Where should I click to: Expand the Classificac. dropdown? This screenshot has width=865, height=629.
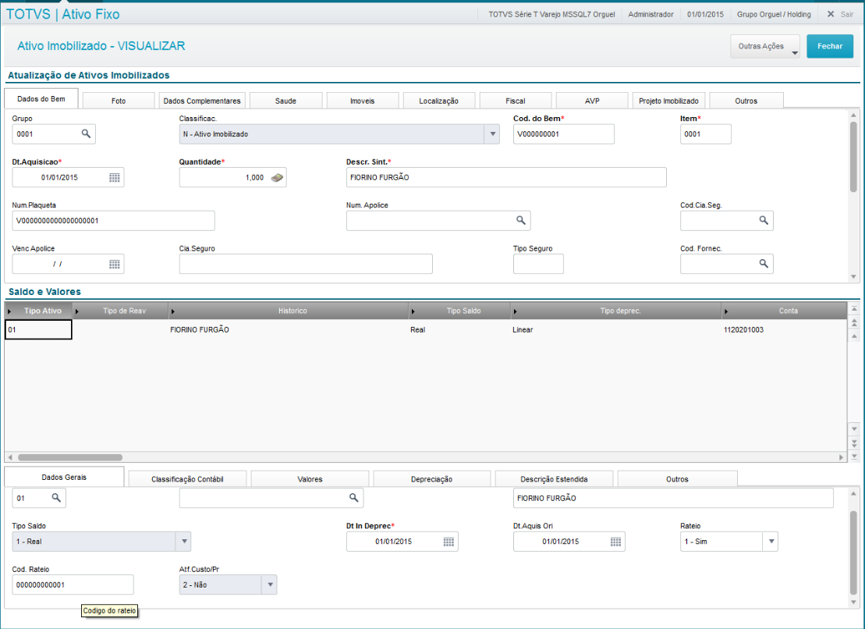point(492,134)
